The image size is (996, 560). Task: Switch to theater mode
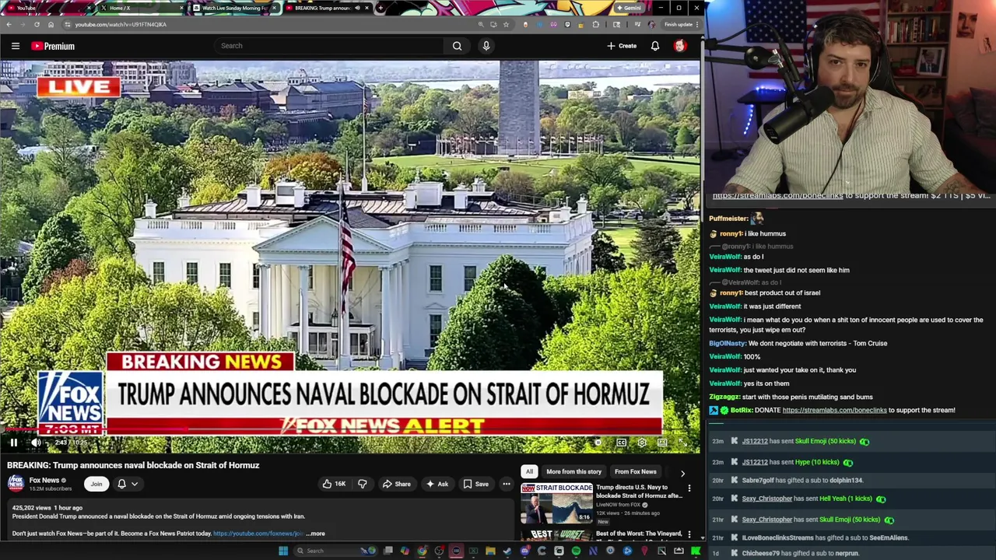point(662,443)
